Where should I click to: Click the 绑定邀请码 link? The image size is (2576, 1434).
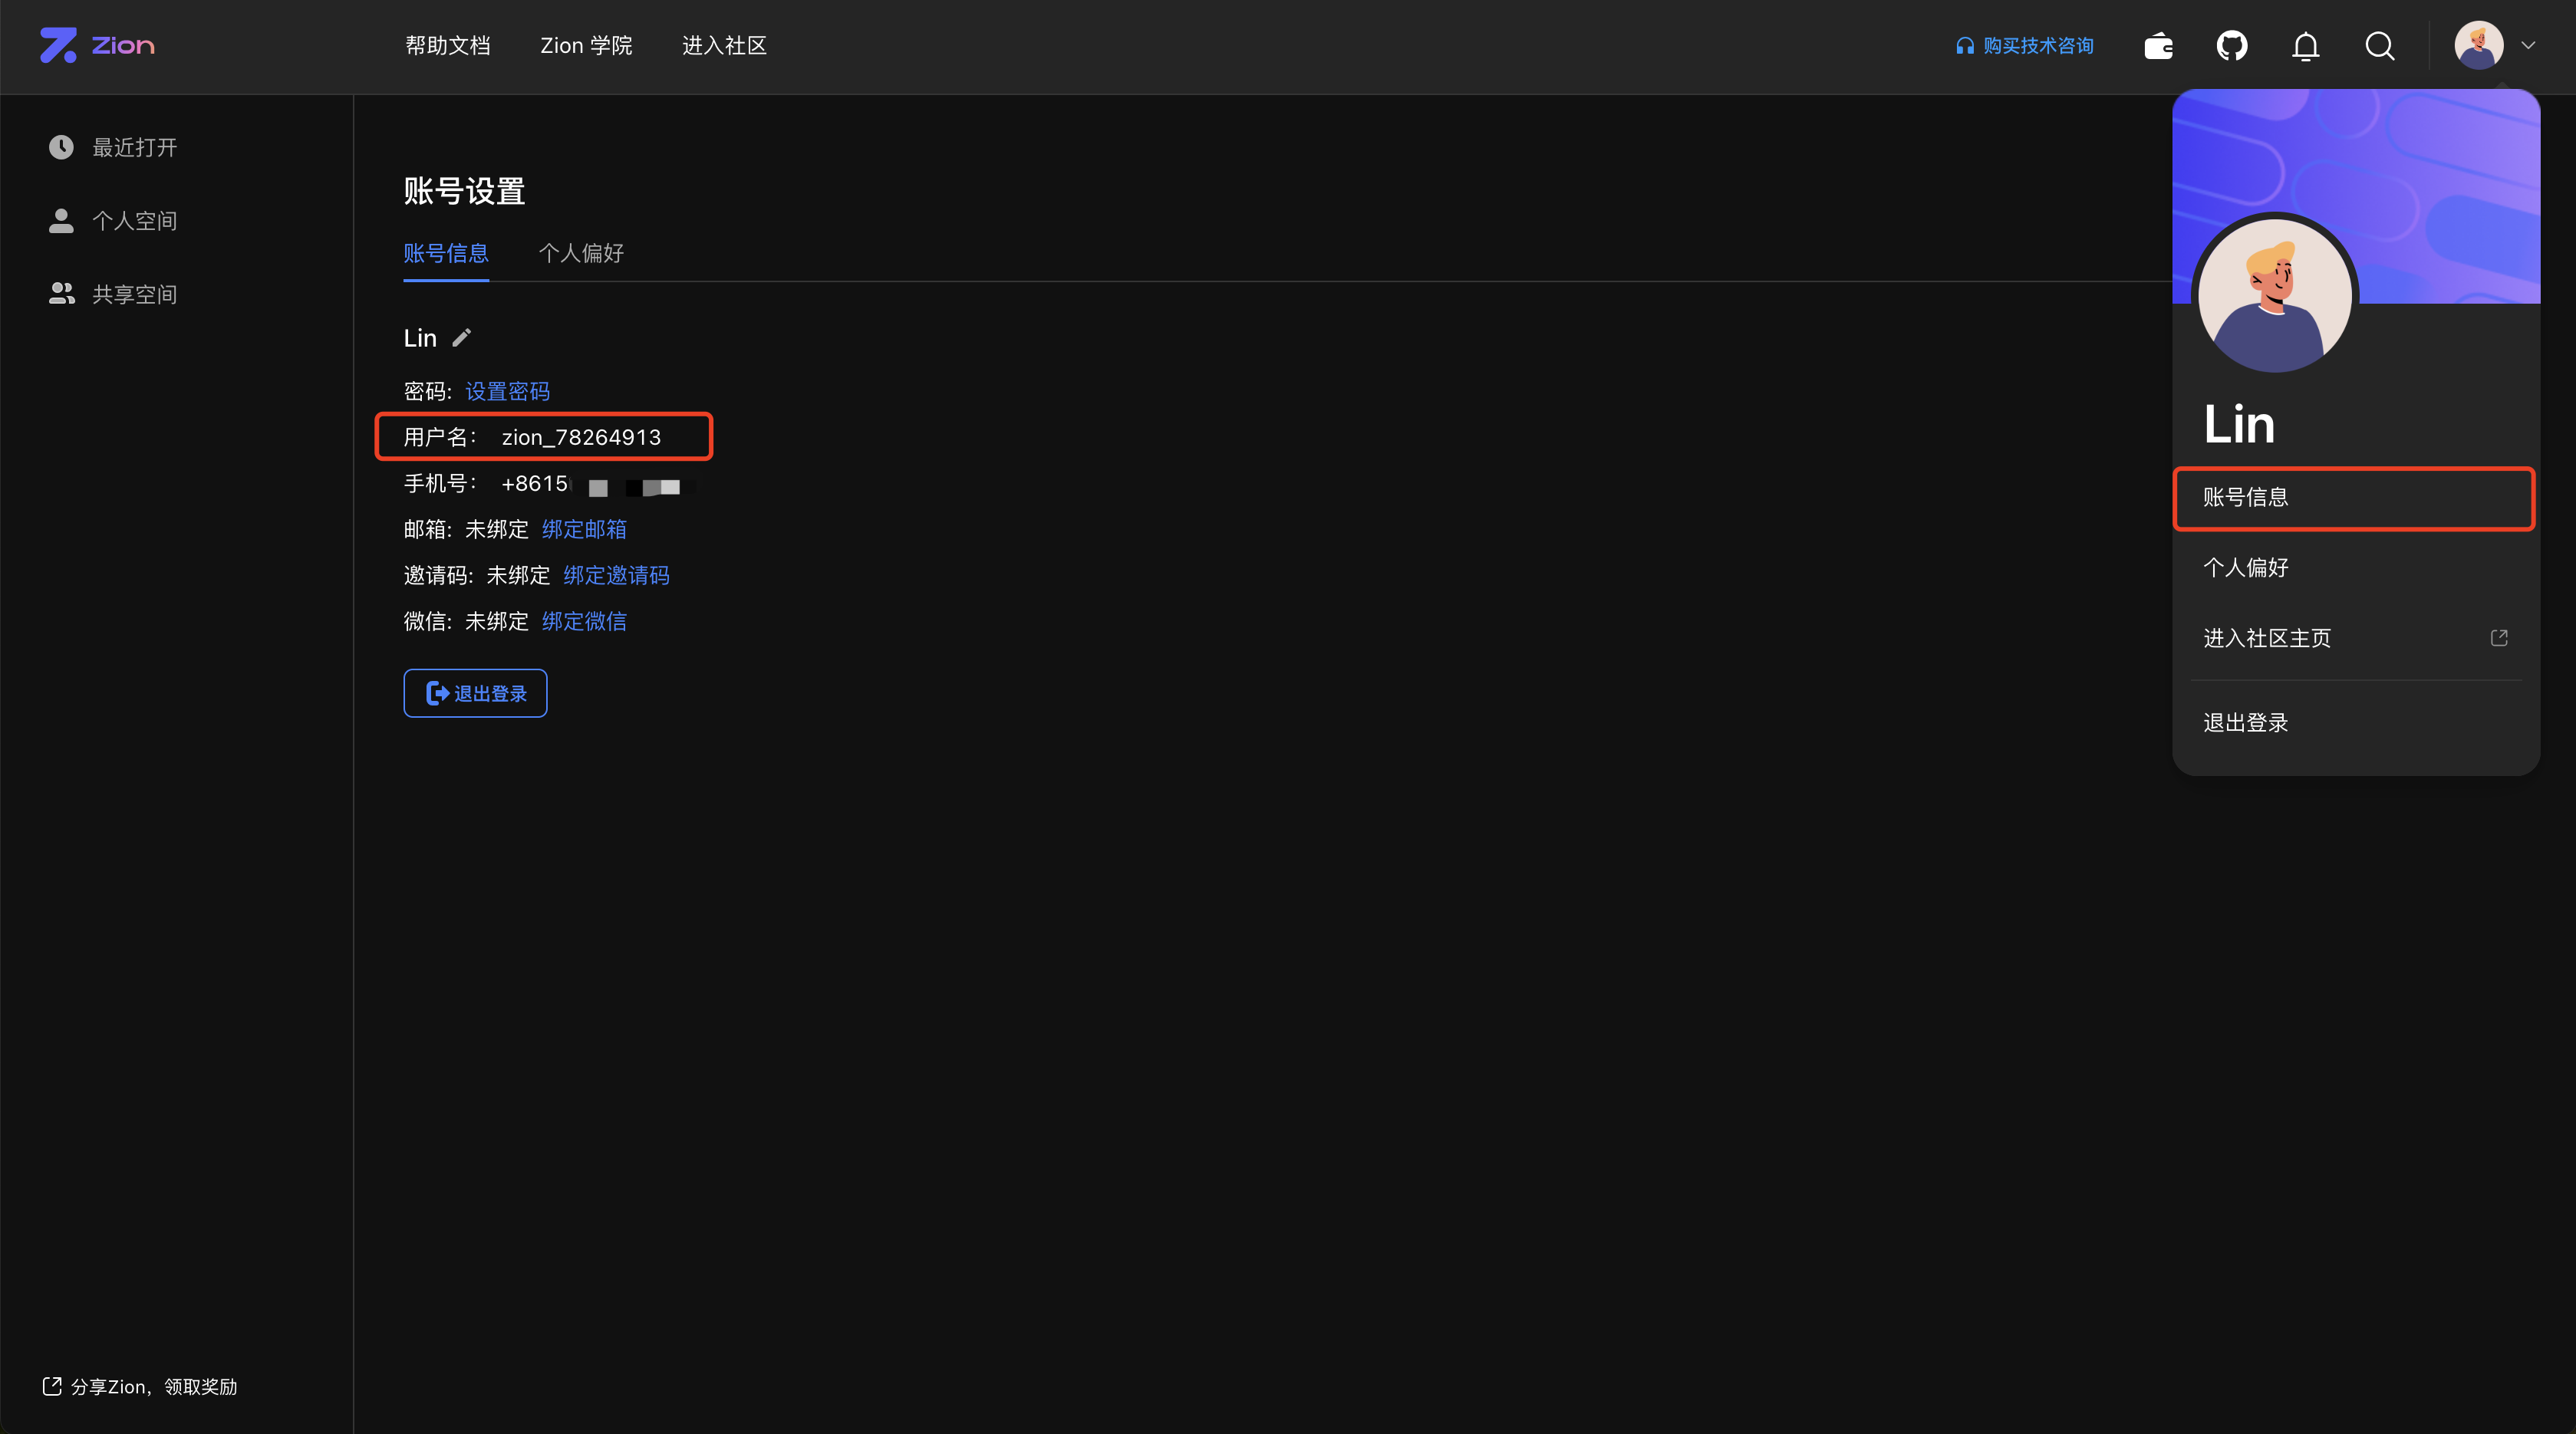616,576
